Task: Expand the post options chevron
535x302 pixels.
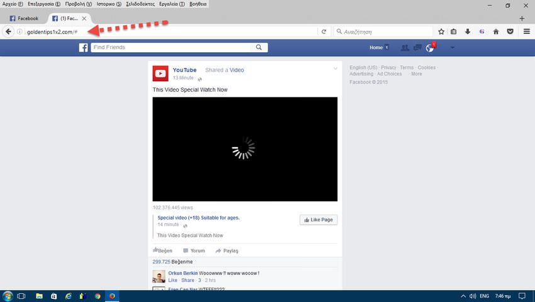Action: click(335, 69)
